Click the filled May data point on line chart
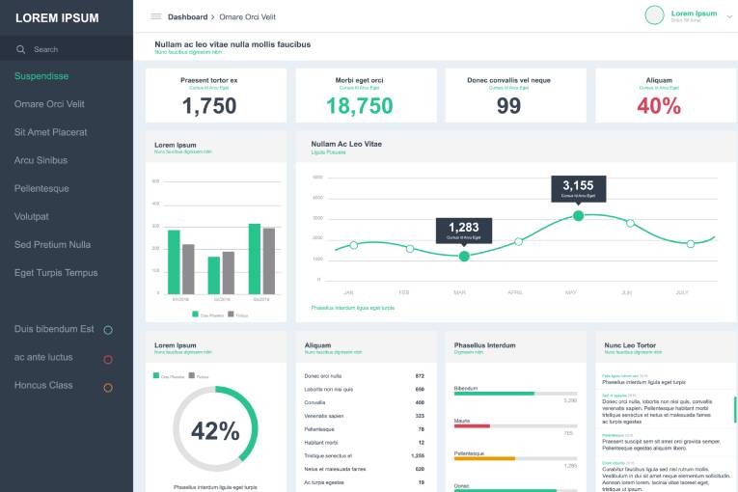Image resolution: width=738 pixels, height=492 pixels. (x=579, y=216)
